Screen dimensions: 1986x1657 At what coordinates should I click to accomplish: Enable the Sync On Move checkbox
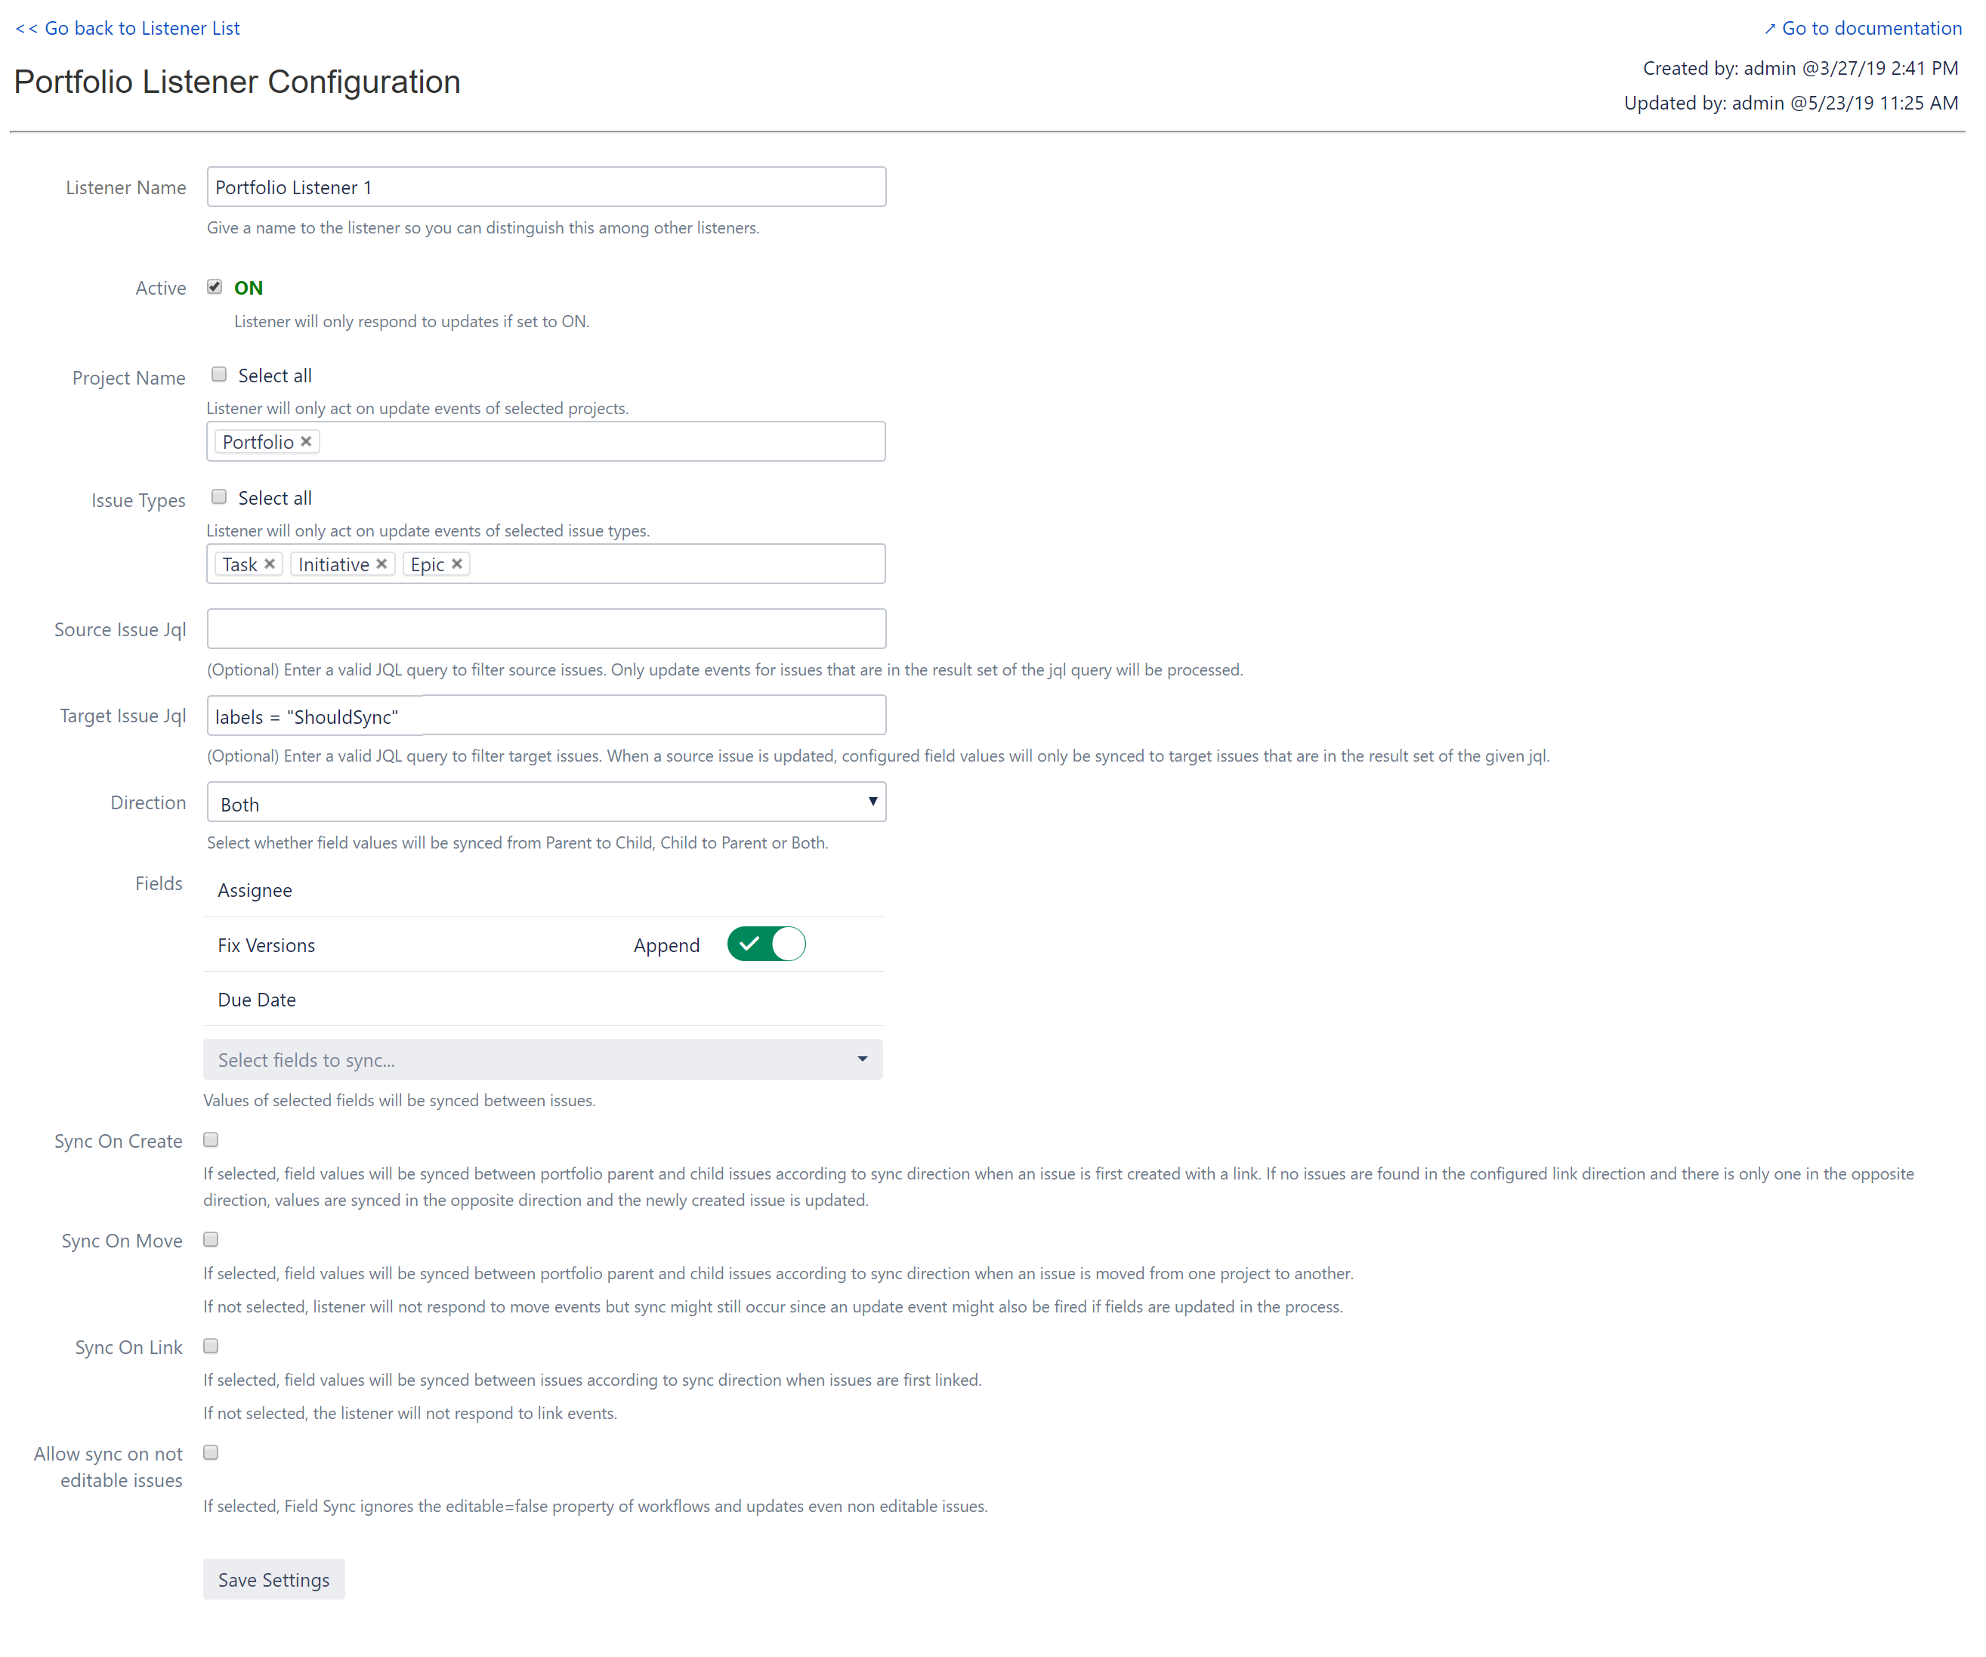coord(211,1239)
